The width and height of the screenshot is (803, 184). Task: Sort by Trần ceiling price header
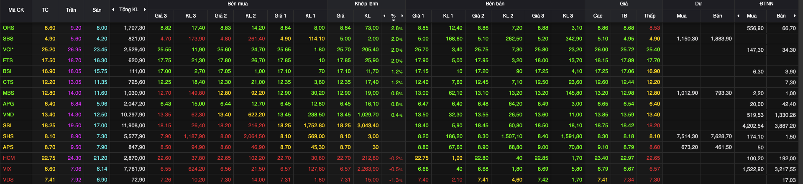pyautogui.click(x=71, y=10)
